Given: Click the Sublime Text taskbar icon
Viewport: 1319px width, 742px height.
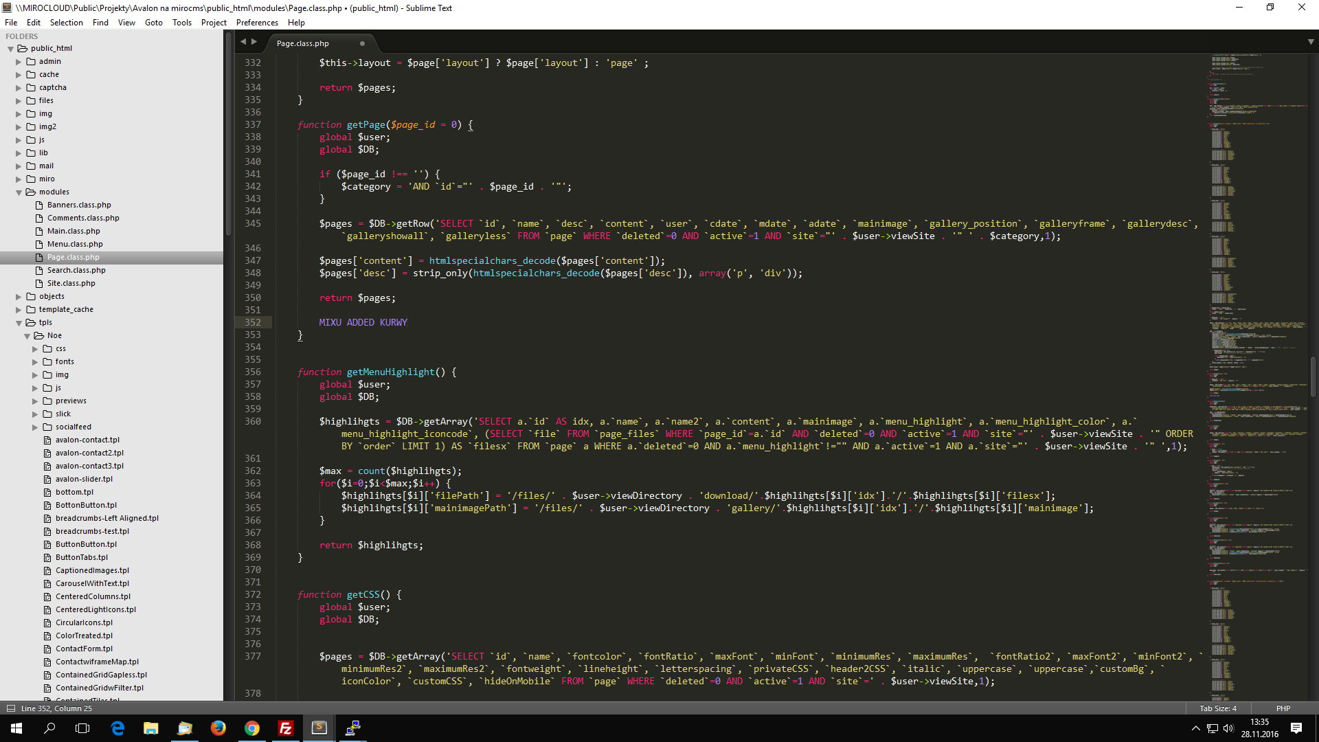Looking at the screenshot, I should (319, 728).
